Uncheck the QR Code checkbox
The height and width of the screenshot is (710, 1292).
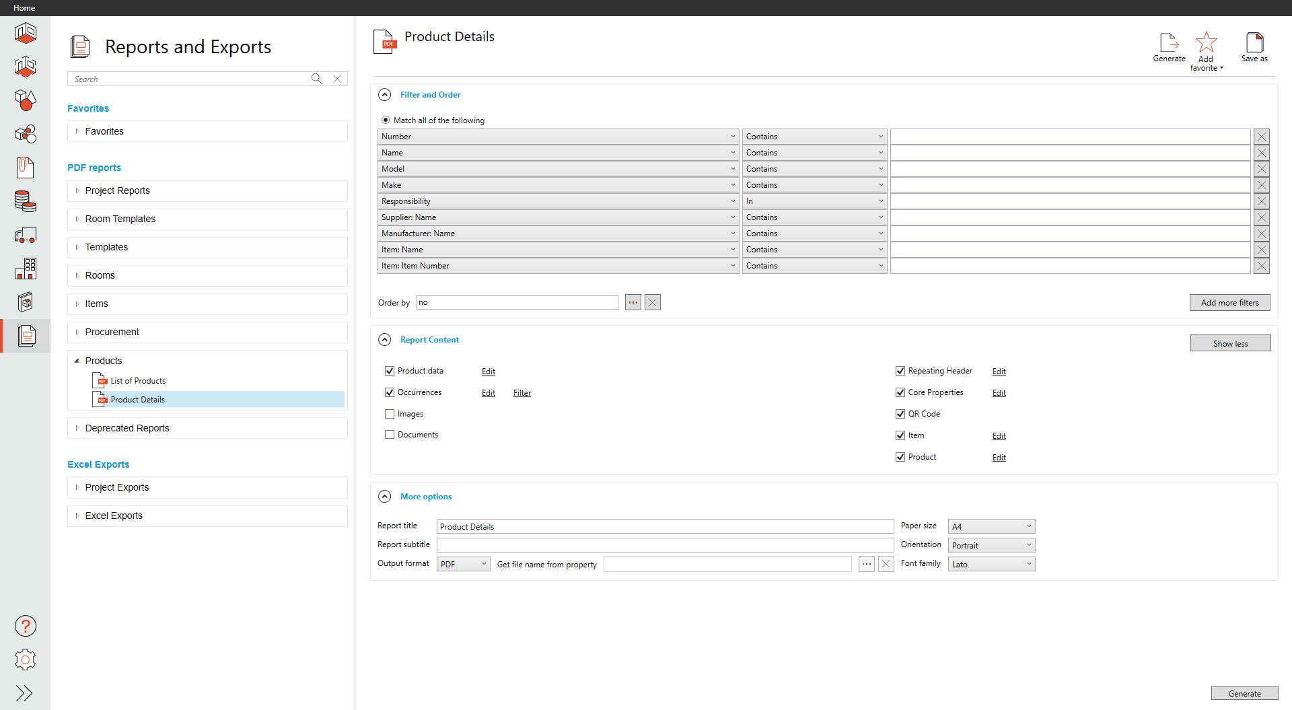(x=900, y=414)
